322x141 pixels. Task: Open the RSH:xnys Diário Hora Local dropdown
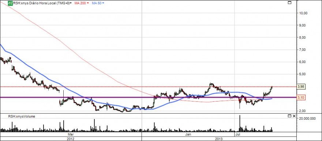[42, 3]
